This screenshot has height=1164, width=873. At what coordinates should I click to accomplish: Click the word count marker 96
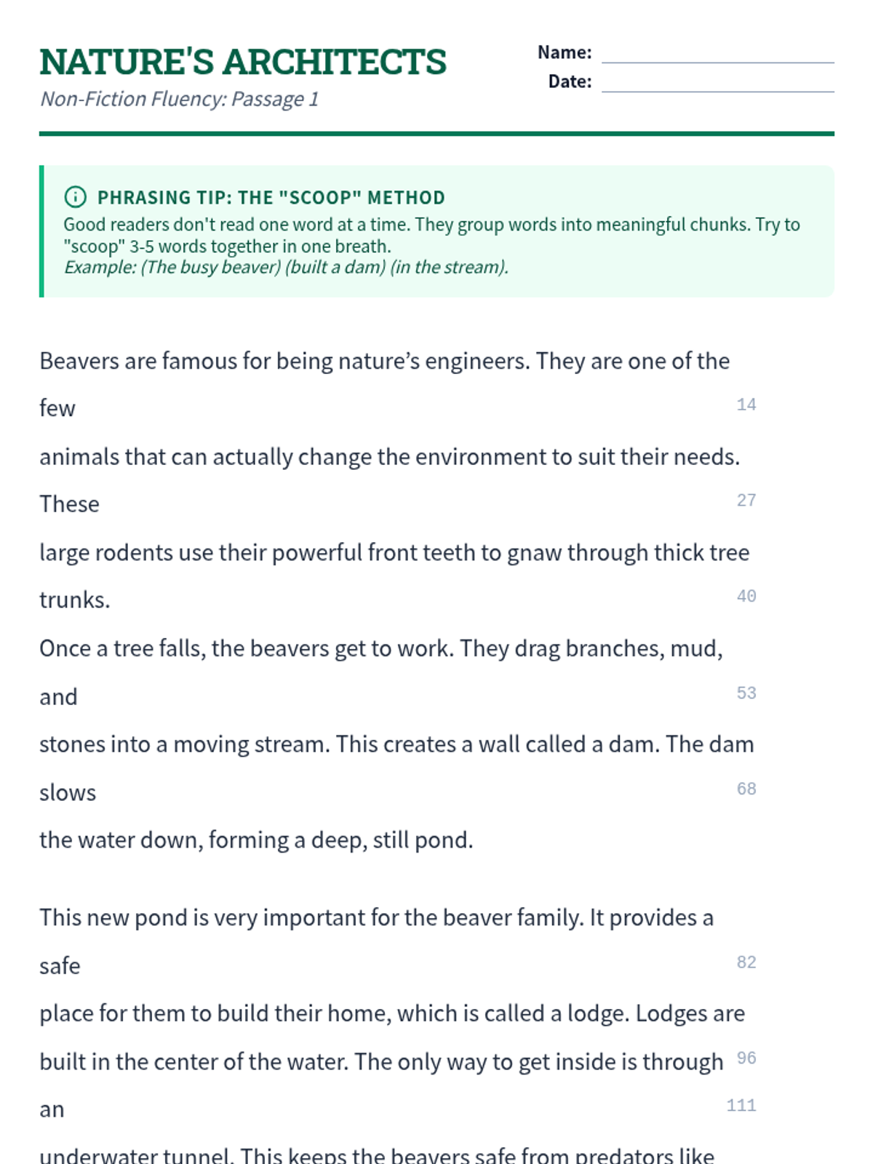click(x=746, y=1059)
